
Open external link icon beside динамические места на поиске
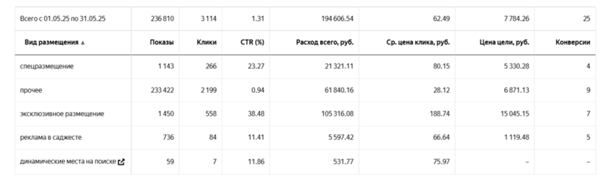(x=121, y=162)
